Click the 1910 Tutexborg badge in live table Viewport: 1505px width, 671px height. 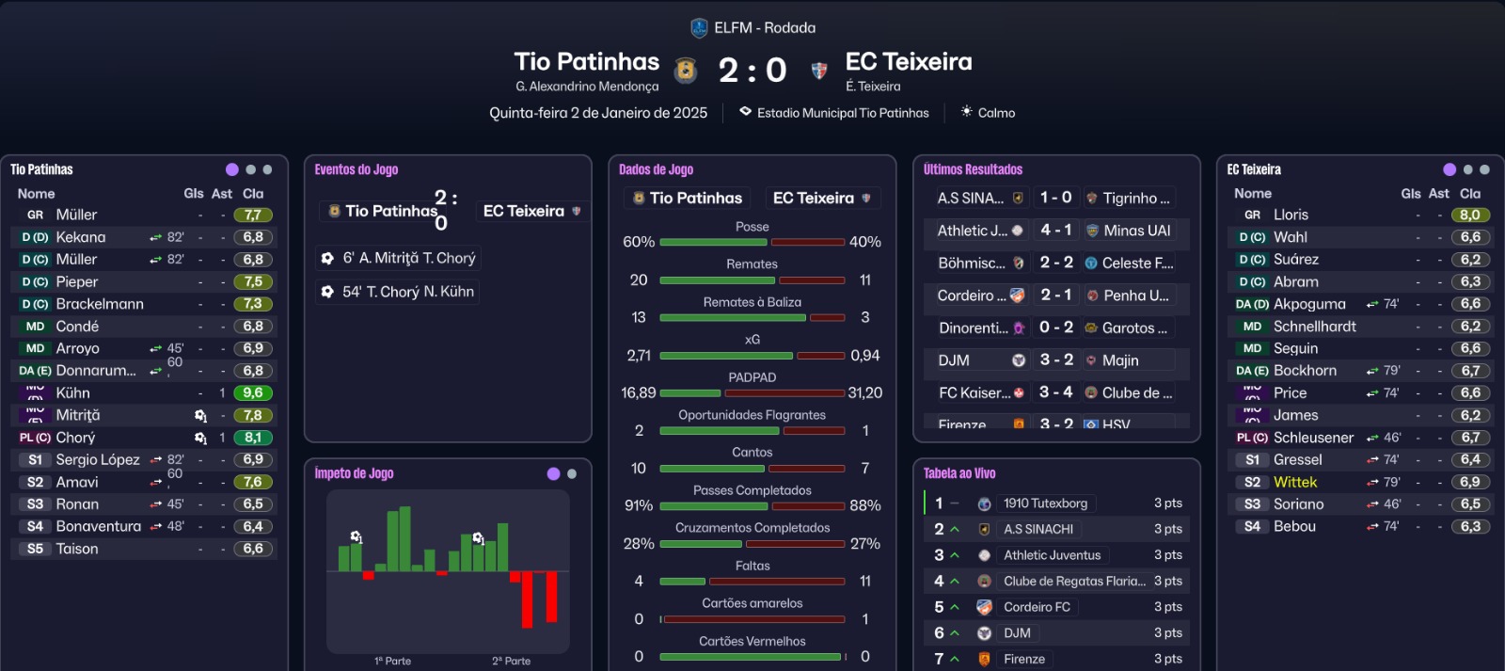click(984, 503)
